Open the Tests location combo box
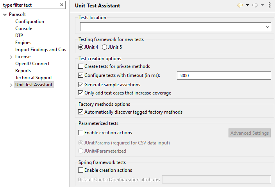Image resolution: width=275 pixels, height=187 pixels. pos(175,27)
